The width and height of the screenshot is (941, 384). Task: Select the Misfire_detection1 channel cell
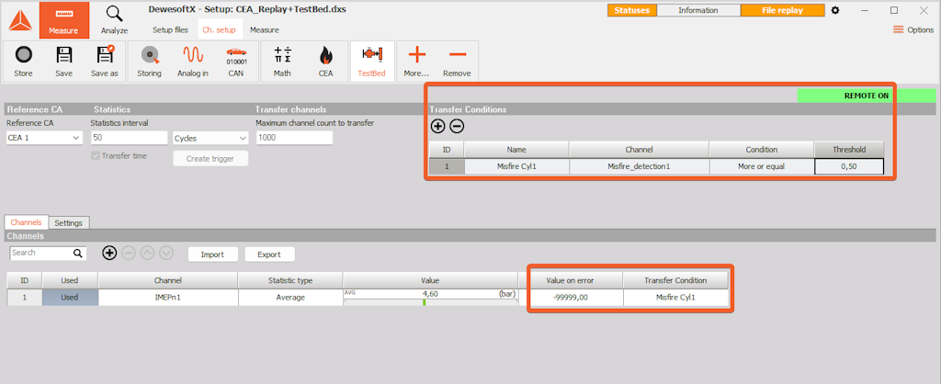click(x=639, y=167)
